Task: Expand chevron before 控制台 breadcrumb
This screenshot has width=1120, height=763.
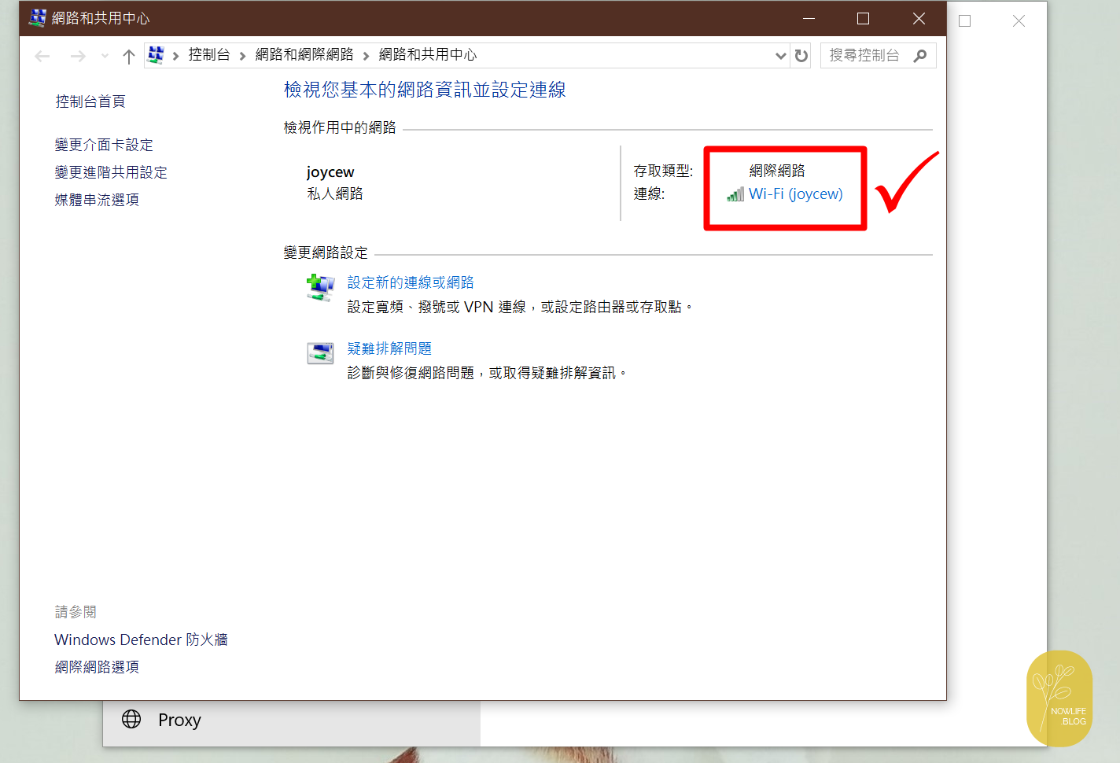Action: (175, 55)
